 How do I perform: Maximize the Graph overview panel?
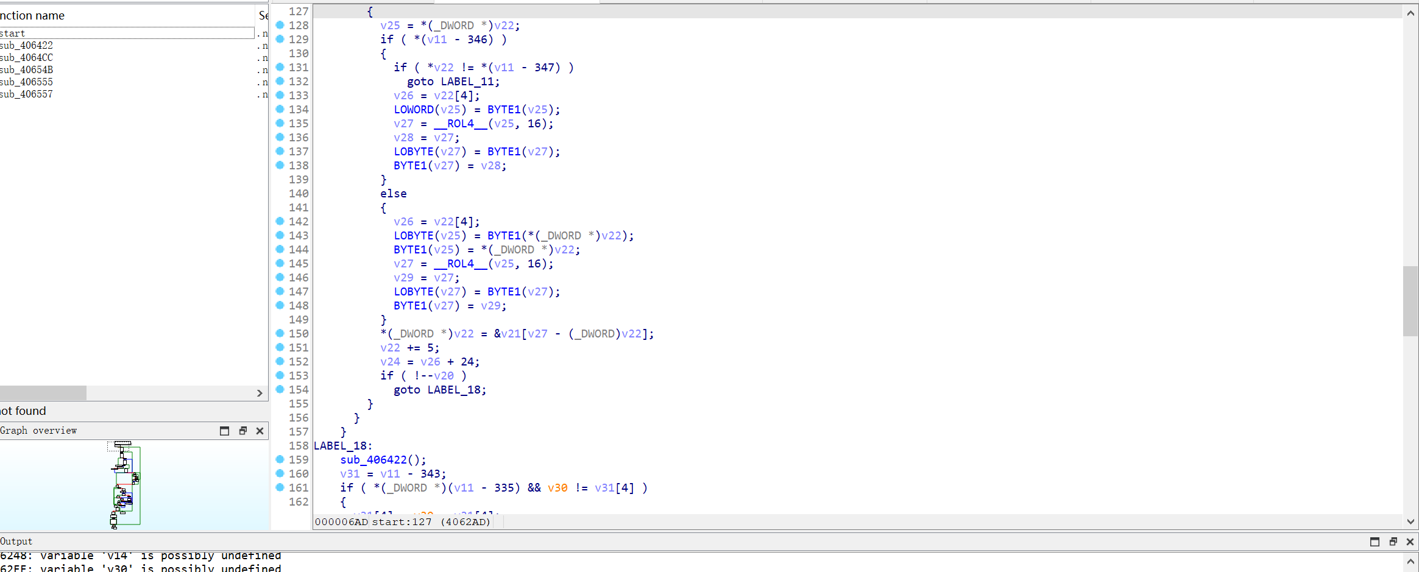(x=224, y=431)
